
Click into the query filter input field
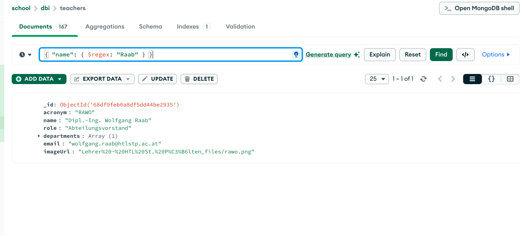215,55
